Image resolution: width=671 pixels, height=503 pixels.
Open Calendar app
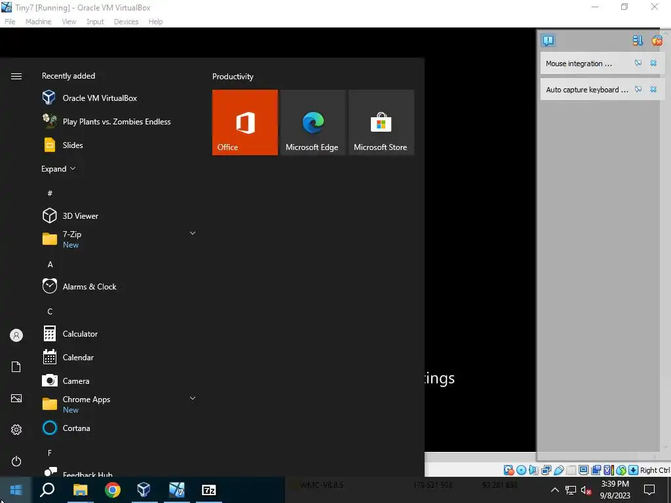click(x=119, y=357)
